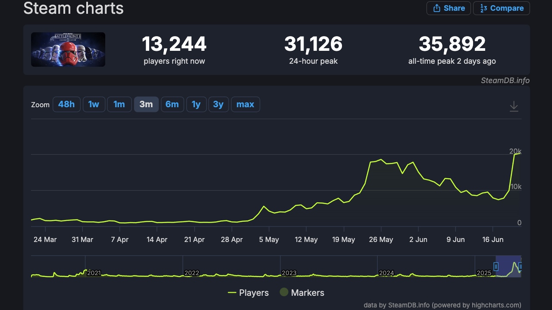Click the '28 Apr' axis label

(232, 240)
